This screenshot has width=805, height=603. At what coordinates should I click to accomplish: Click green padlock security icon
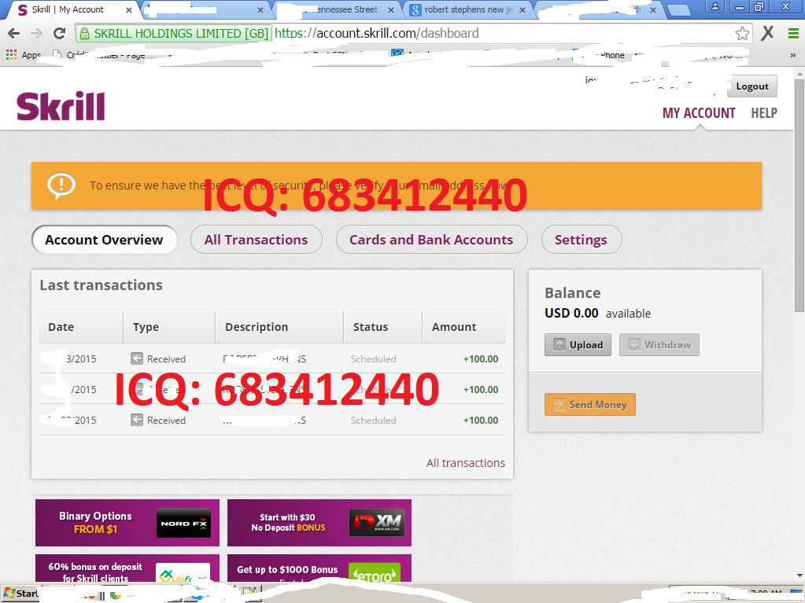[x=84, y=34]
